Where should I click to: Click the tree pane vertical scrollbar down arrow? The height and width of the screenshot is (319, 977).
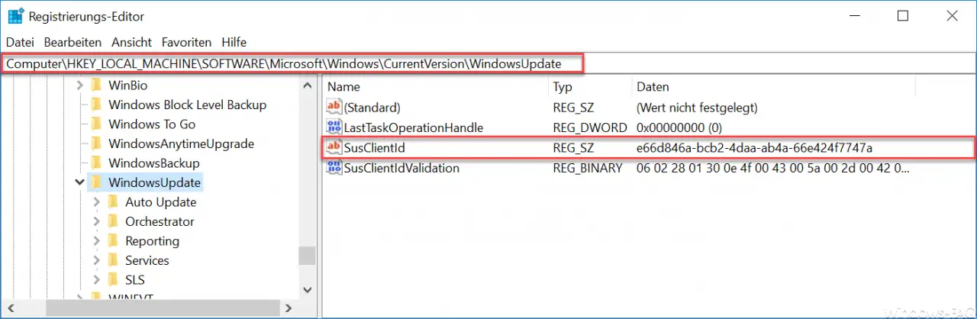307,289
